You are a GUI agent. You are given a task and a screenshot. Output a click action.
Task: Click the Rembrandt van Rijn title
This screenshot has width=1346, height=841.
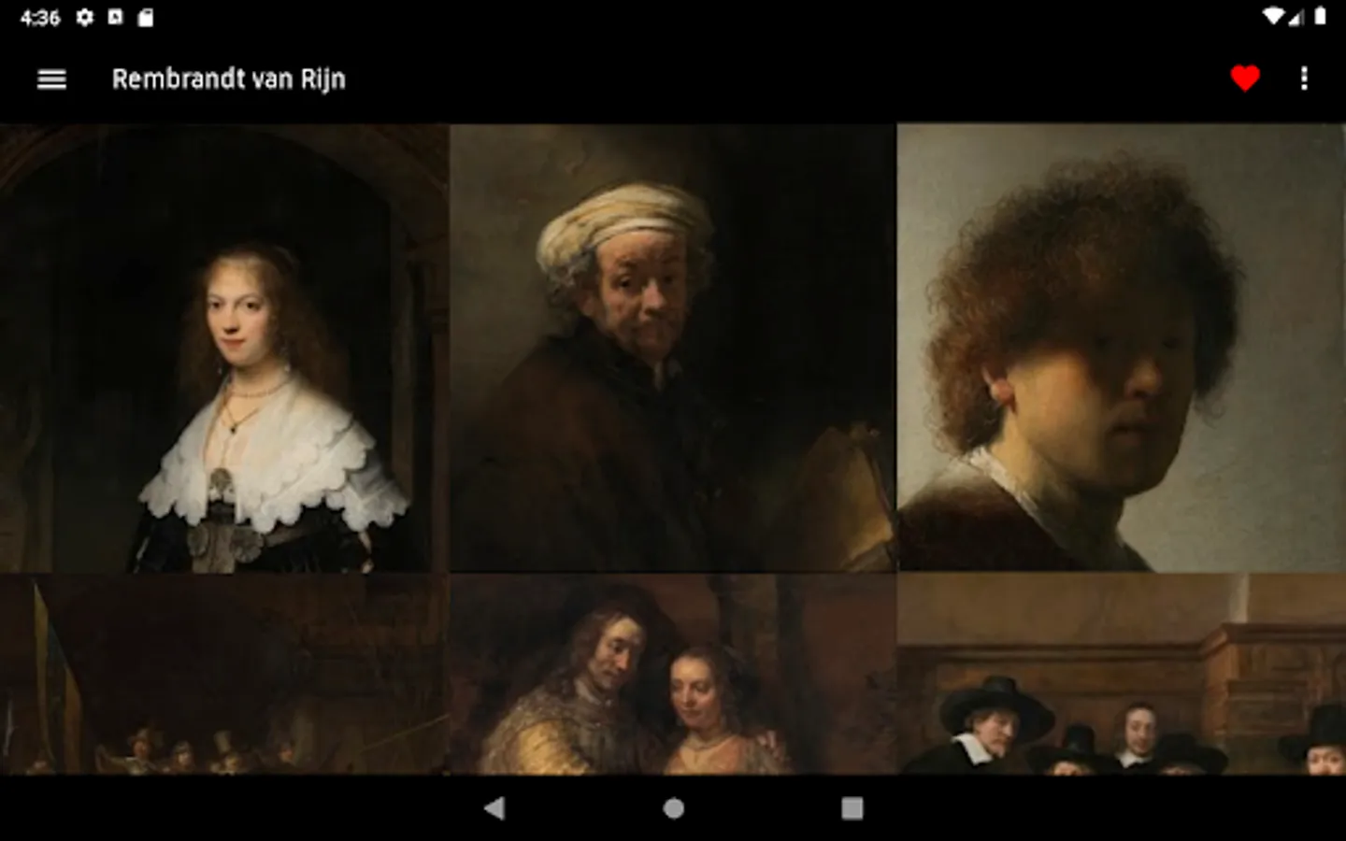point(229,79)
